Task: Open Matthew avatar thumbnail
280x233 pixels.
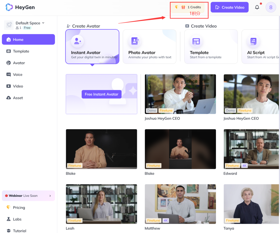Action: pyautogui.click(x=180, y=204)
